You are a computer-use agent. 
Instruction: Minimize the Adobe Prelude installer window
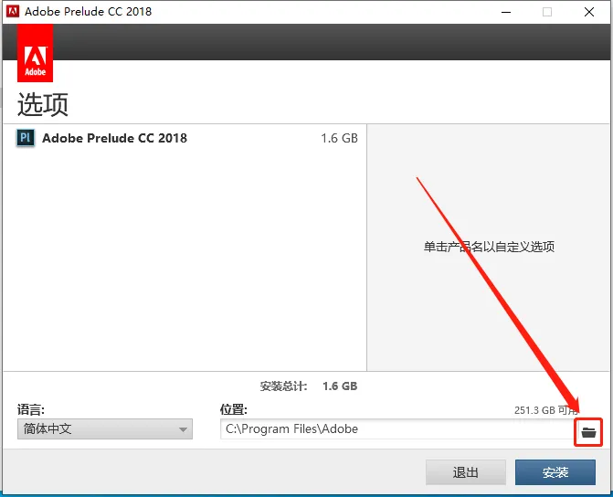pos(506,12)
